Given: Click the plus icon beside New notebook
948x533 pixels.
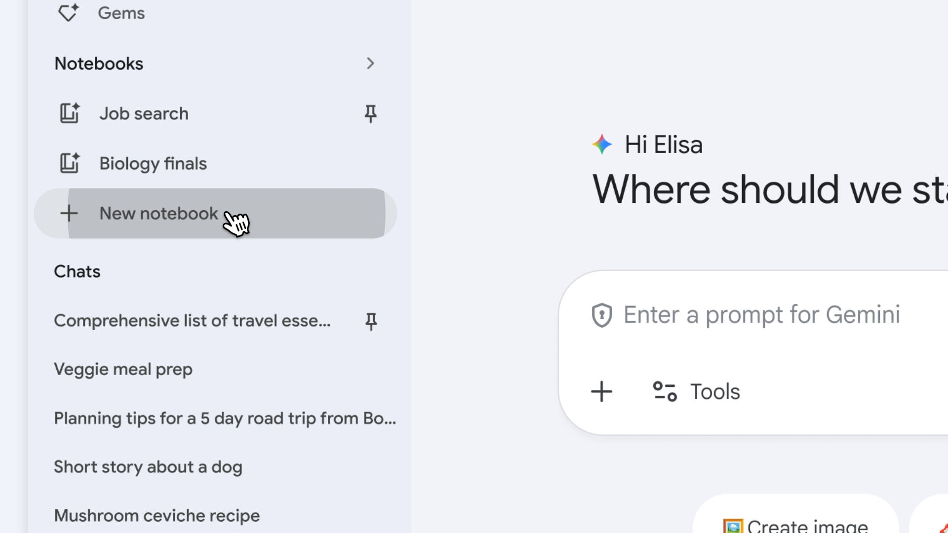Looking at the screenshot, I should 69,213.
